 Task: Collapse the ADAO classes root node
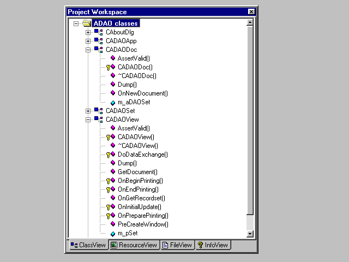(76, 23)
